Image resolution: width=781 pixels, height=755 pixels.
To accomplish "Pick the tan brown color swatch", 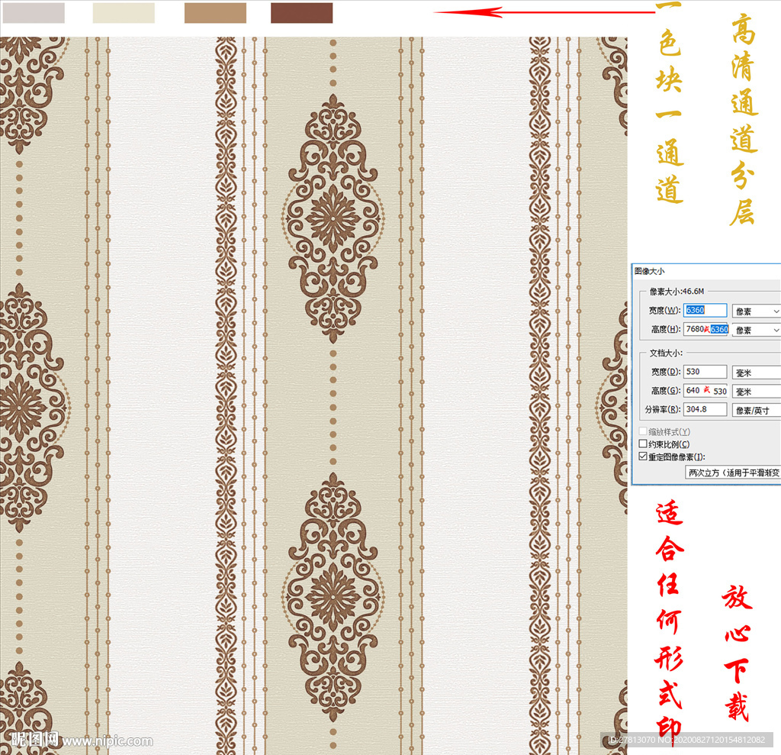I will (x=215, y=13).
